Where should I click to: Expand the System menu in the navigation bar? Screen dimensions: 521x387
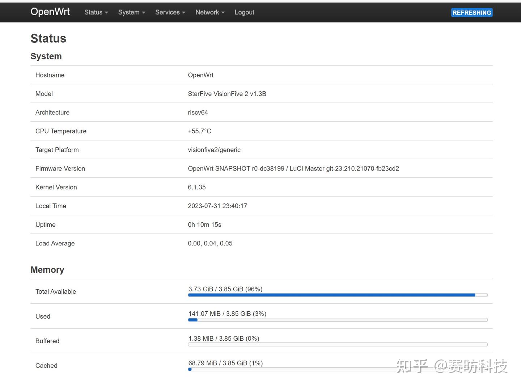point(132,12)
